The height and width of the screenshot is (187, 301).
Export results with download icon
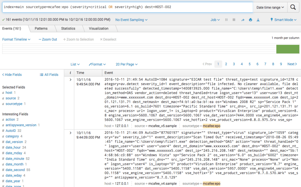click(258, 20)
